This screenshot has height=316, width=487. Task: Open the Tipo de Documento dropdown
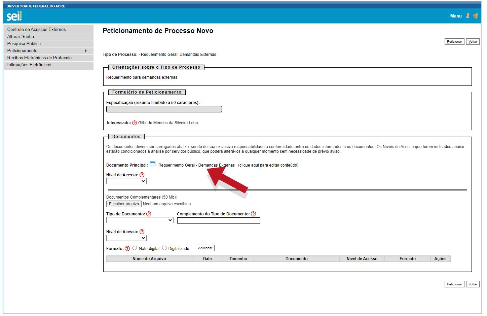pyautogui.click(x=140, y=220)
